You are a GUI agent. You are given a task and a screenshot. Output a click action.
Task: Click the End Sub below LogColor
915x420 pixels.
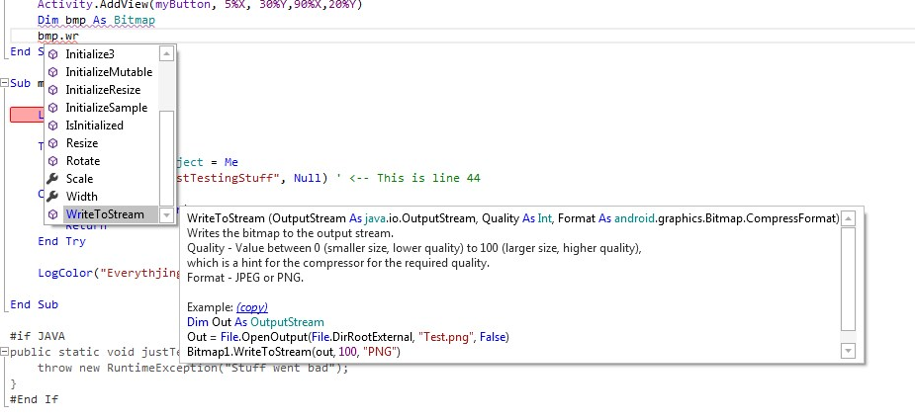pyautogui.click(x=34, y=304)
